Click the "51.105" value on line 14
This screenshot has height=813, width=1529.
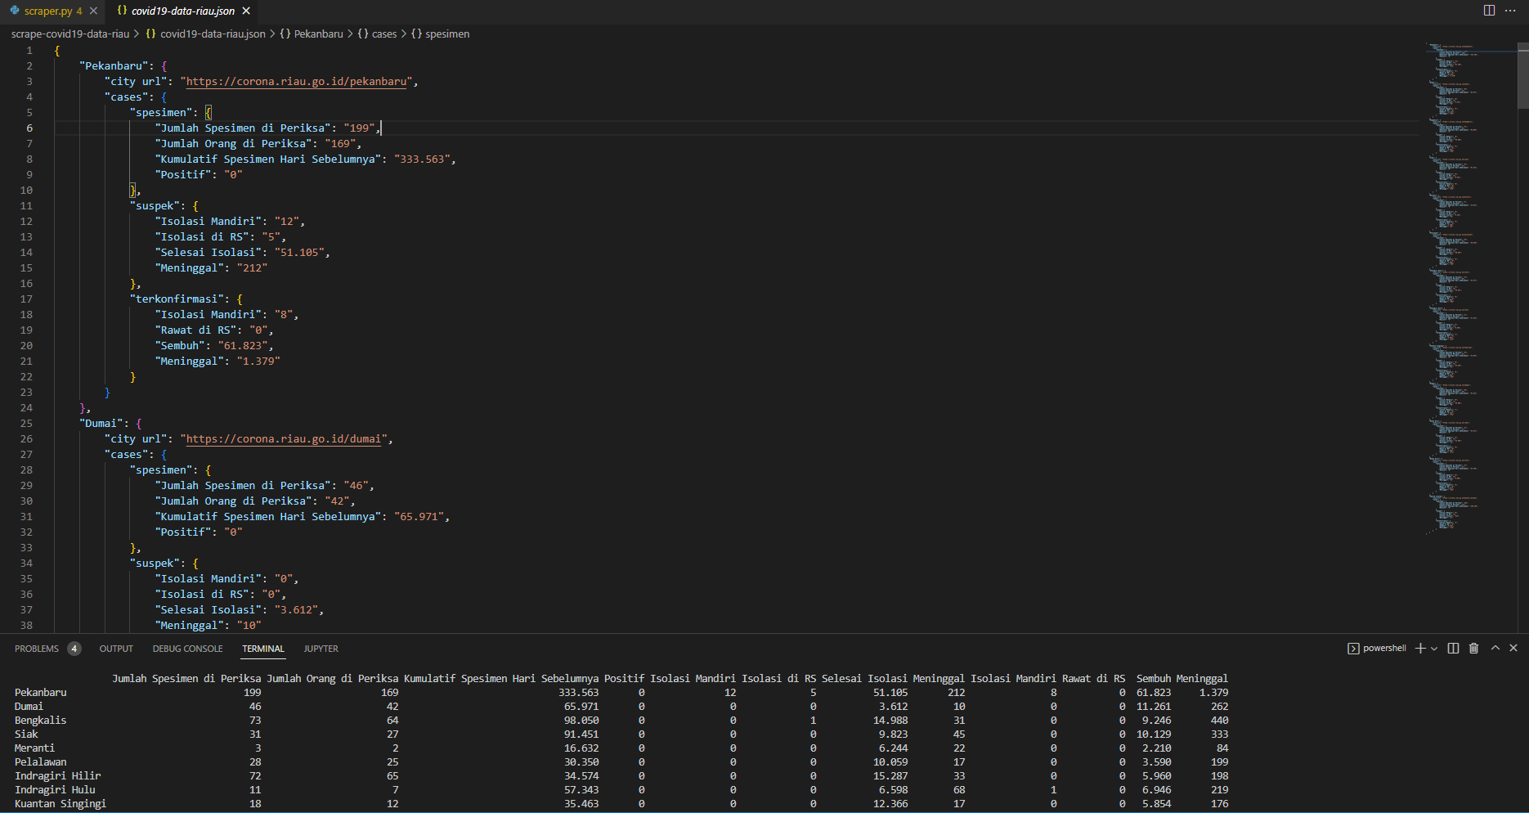pyautogui.click(x=299, y=253)
